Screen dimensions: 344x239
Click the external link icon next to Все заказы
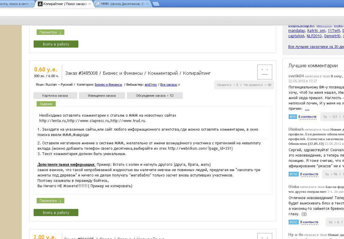pos(179,85)
